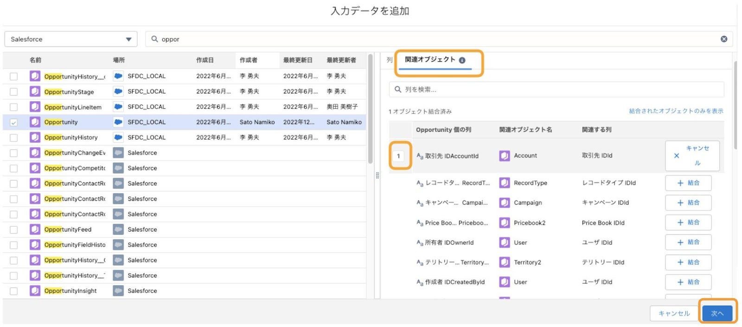Sort by the 最終更新日 column header

click(x=298, y=60)
